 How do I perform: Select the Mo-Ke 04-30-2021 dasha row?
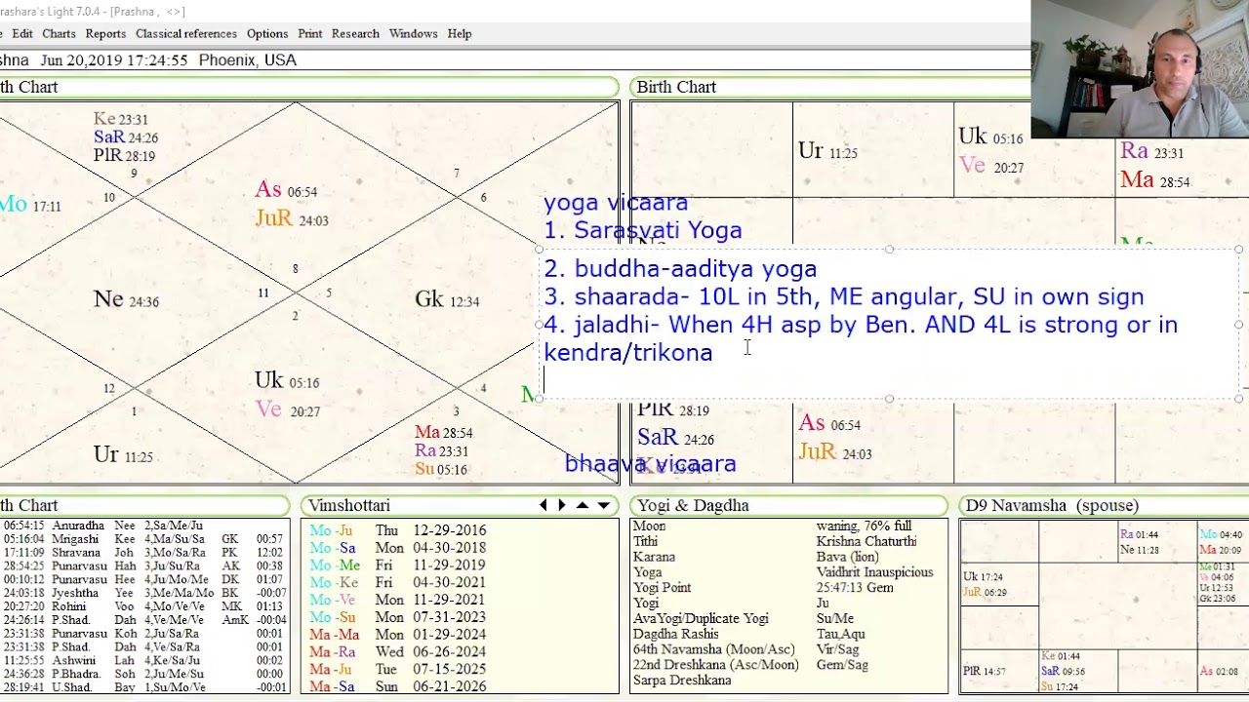(398, 583)
